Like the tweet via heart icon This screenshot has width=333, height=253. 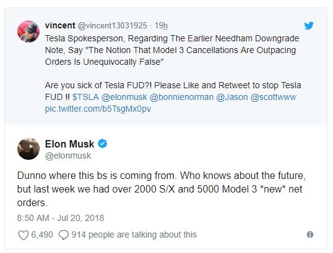(x=24, y=235)
